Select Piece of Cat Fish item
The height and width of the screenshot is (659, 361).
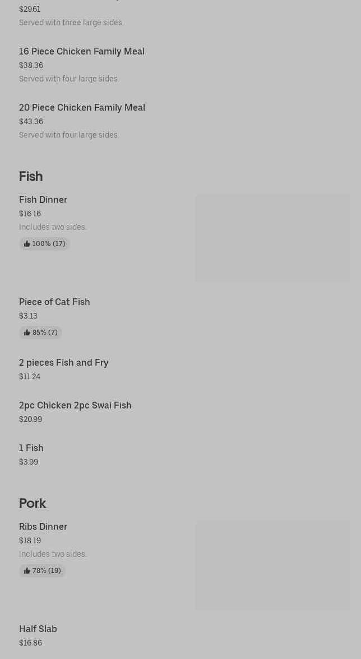coord(54,302)
